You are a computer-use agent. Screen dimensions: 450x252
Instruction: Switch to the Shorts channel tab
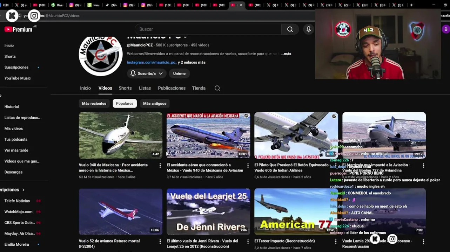click(x=125, y=88)
